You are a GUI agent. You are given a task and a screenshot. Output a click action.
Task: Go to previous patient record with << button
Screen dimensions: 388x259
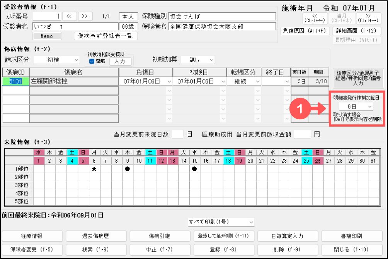coord(70,16)
